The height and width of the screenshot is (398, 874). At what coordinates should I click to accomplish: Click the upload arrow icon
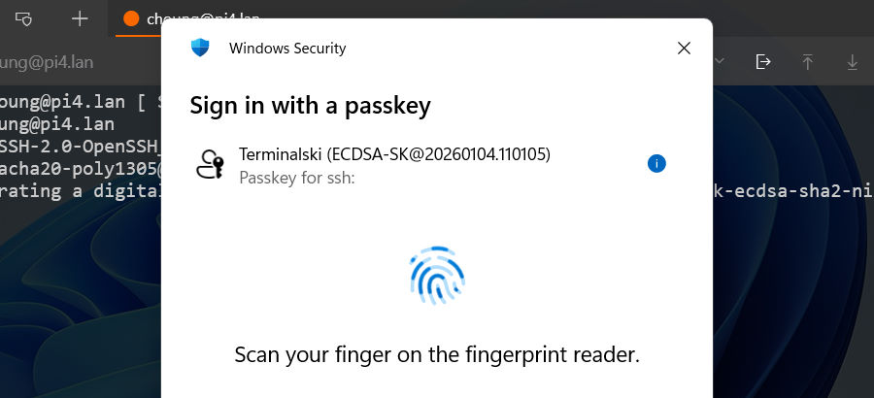[x=807, y=61]
